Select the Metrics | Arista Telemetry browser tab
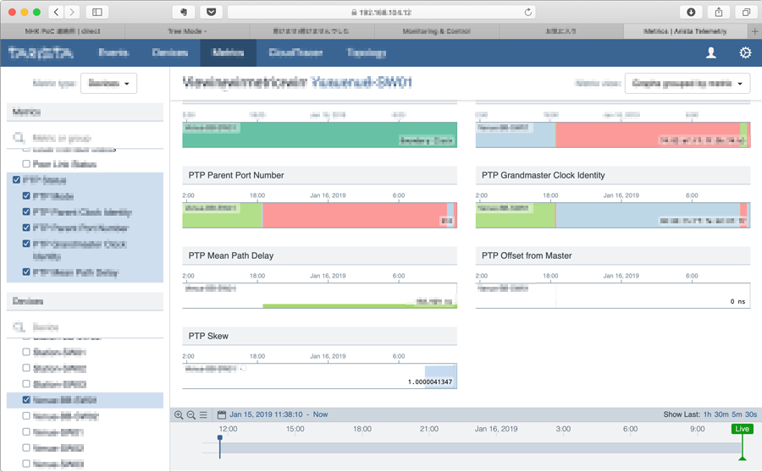762x472 pixels. tap(685, 31)
